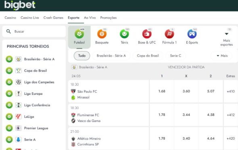Click the bigbet logo
238x150 pixels.
click(x=20, y=5)
